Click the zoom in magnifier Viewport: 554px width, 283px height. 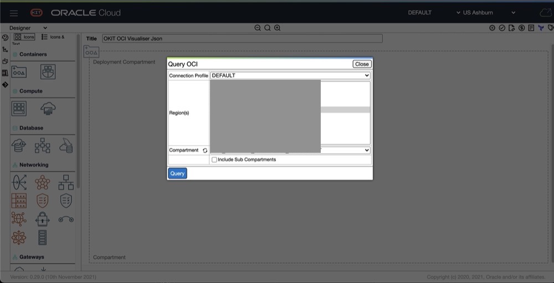[x=278, y=28]
